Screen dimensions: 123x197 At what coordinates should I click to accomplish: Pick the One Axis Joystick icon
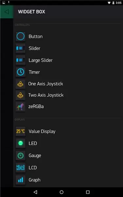20,84
